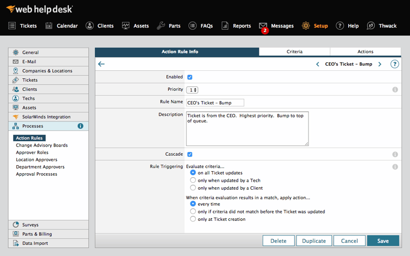
Task: Toggle the Cascade checkbox
Action: tap(190, 155)
